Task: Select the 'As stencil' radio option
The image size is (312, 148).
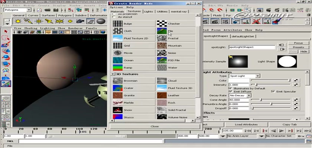Action: (114, 17)
